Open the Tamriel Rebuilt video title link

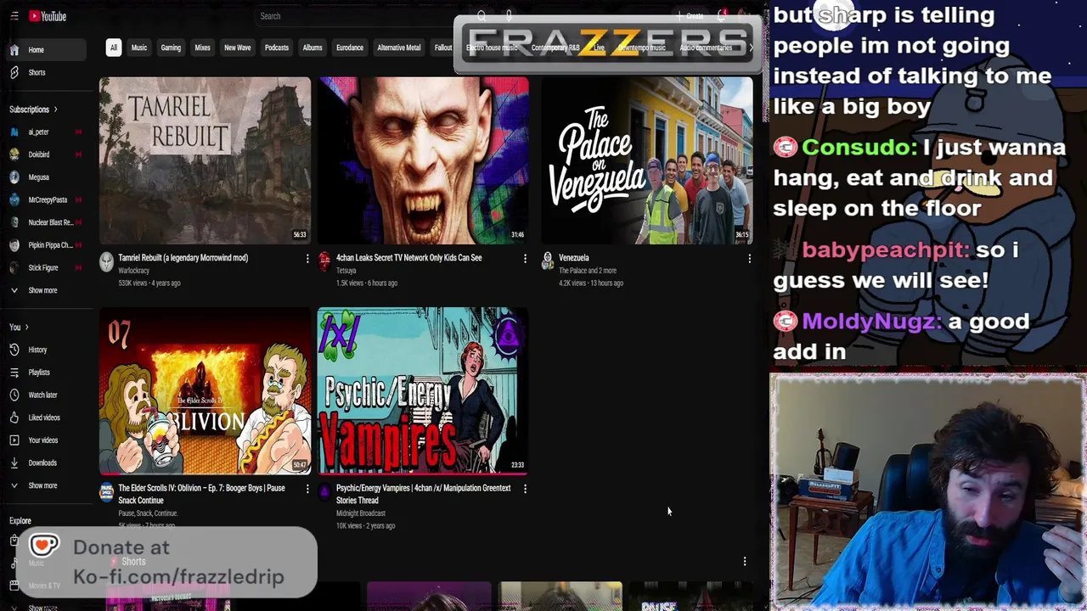(183, 258)
